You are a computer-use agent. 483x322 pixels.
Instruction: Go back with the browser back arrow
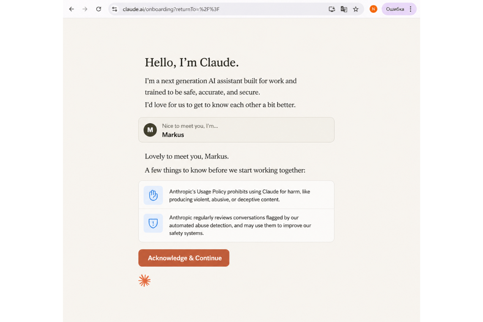tap(71, 9)
